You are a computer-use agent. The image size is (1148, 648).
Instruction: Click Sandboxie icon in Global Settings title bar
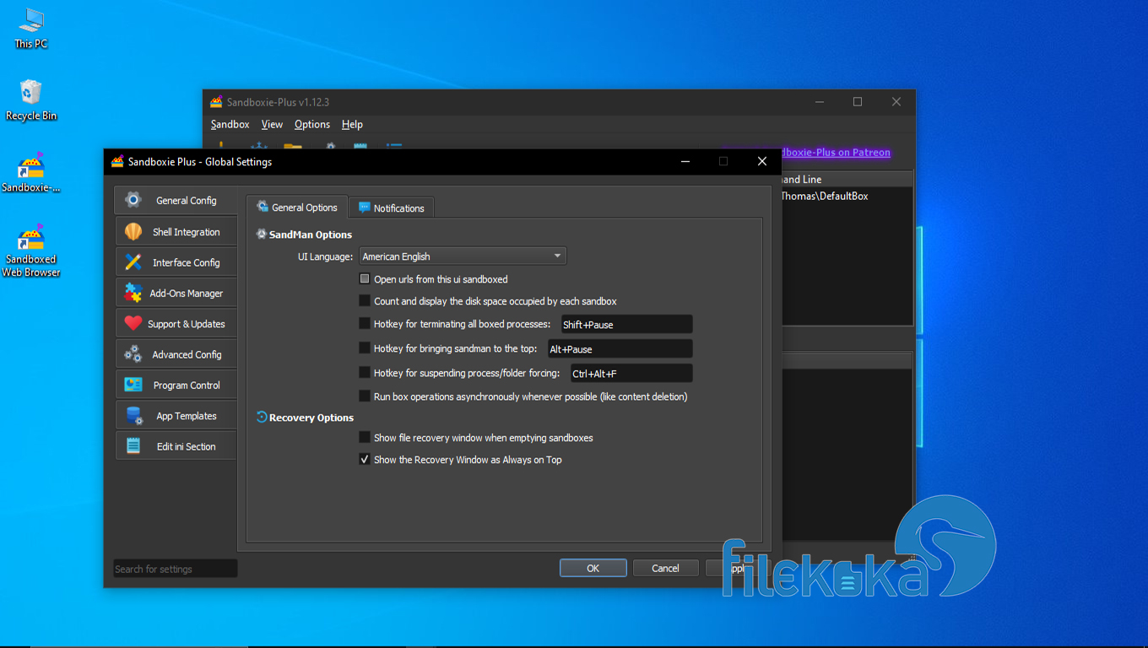click(117, 161)
